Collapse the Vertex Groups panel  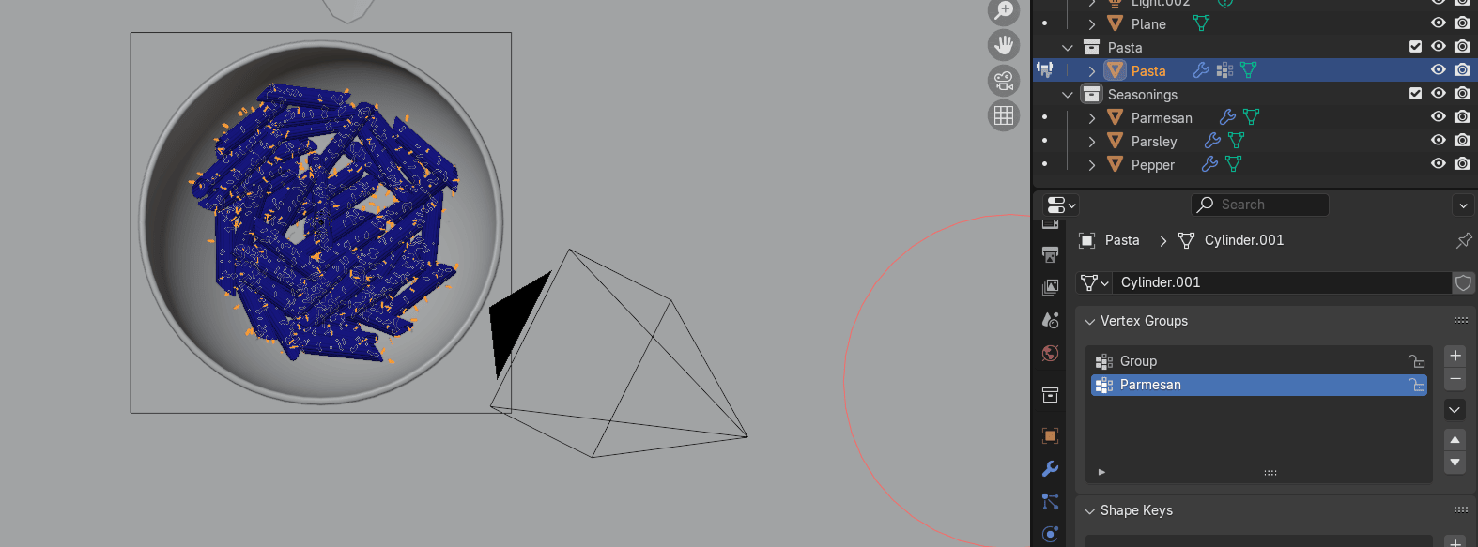[1089, 321]
